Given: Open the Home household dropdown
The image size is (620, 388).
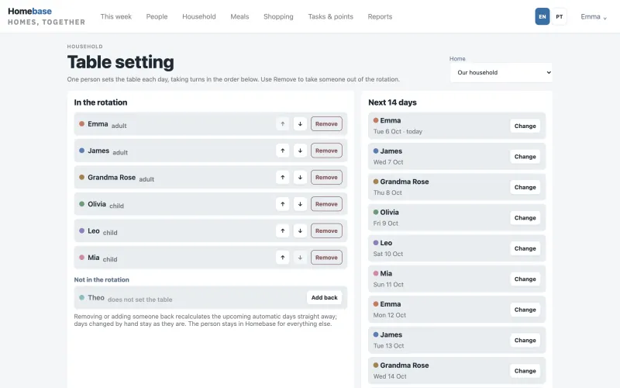Looking at the screenshot, I should pos(501,72).
